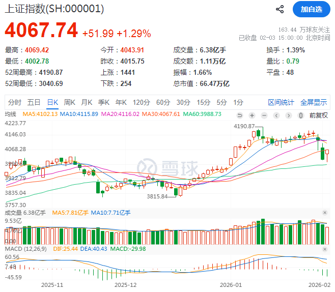The width and height of the screenshot is (335, 292).
Task: Select the 月K monthly chart tab
Action: pyautogui.click(x=87, y=102)
